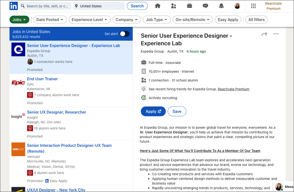Open the green Jobs category dropdown

tap(19, 20)
